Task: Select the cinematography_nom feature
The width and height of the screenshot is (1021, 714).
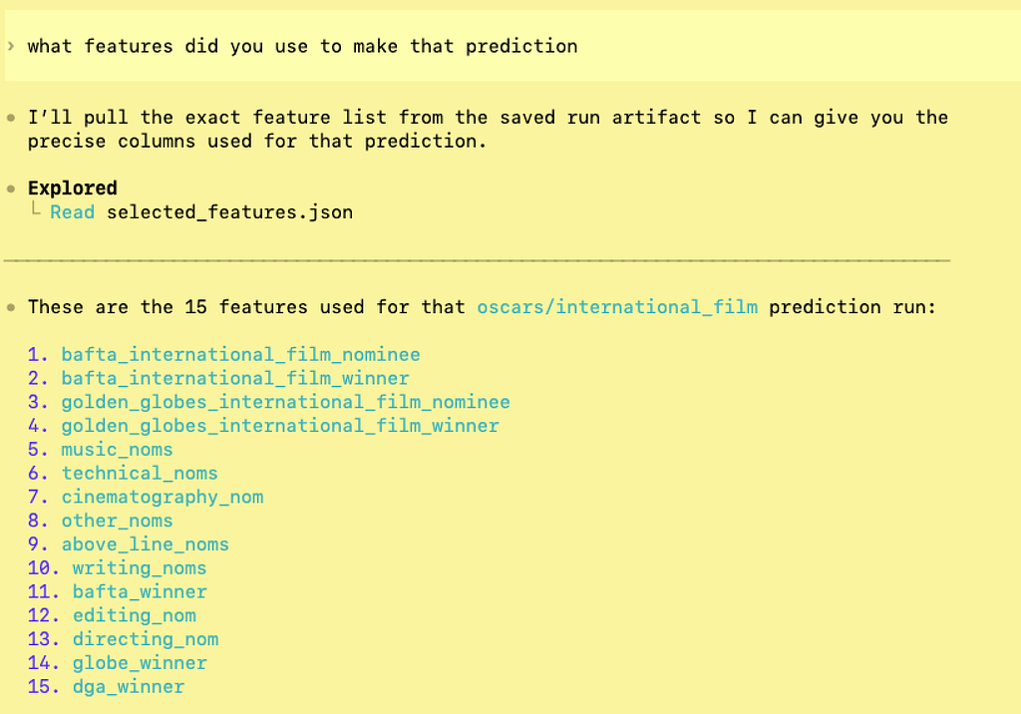Action: (163, 497)
